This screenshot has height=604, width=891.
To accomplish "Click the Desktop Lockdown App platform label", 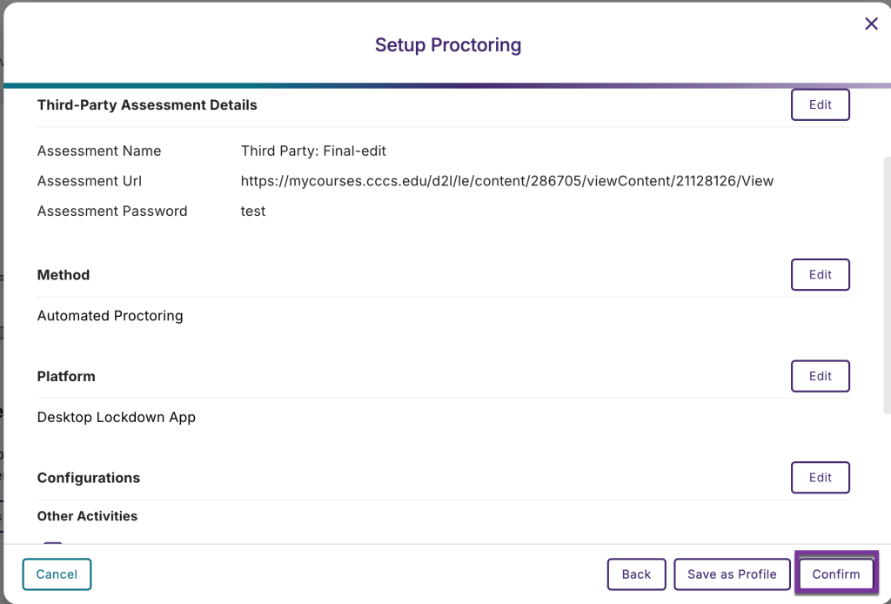I will tap(116, 417).
